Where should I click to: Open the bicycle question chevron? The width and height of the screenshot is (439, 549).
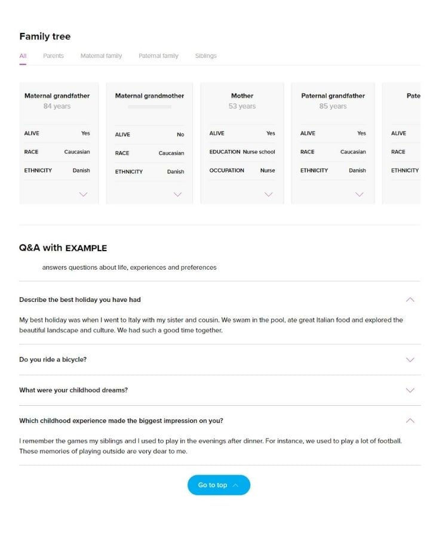coord(410,360)
